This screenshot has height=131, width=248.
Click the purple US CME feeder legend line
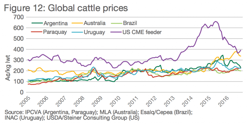[116, 32]
